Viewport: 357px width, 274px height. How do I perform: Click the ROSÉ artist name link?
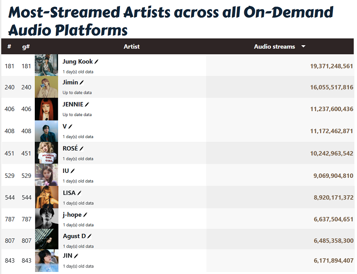70,148
